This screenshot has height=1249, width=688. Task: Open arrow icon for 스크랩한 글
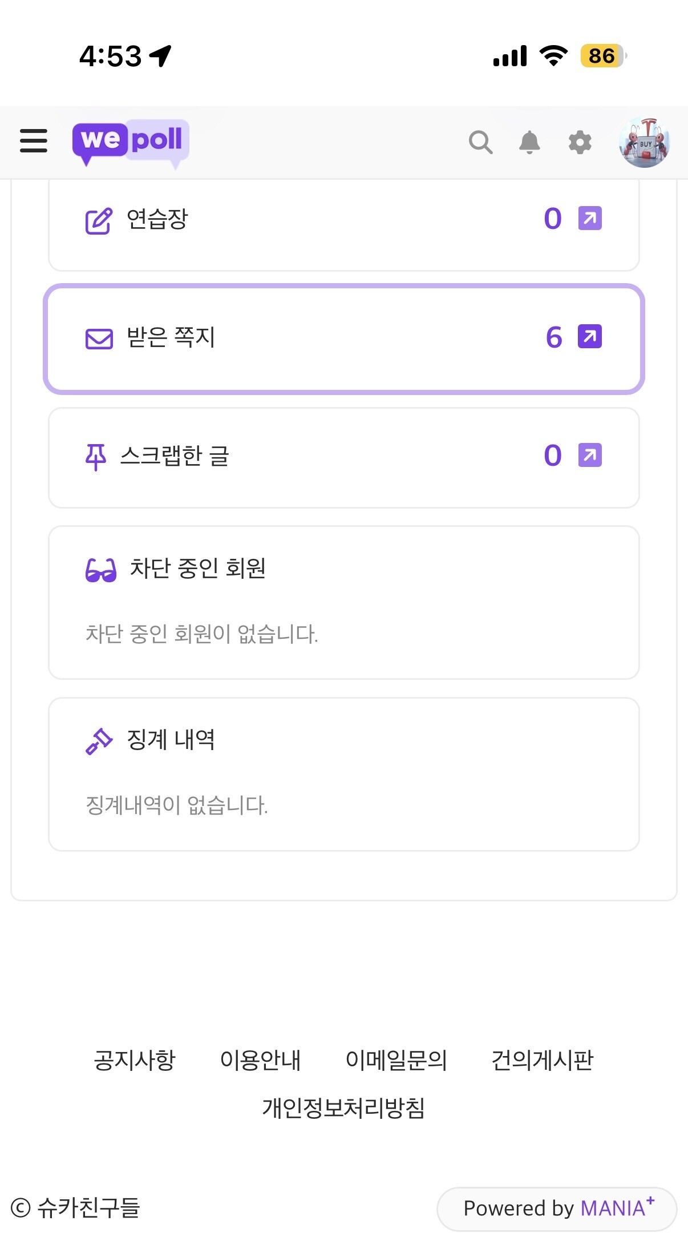tap(590, 455)
